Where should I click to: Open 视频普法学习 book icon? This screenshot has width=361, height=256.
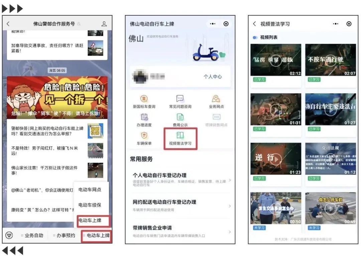180,136
